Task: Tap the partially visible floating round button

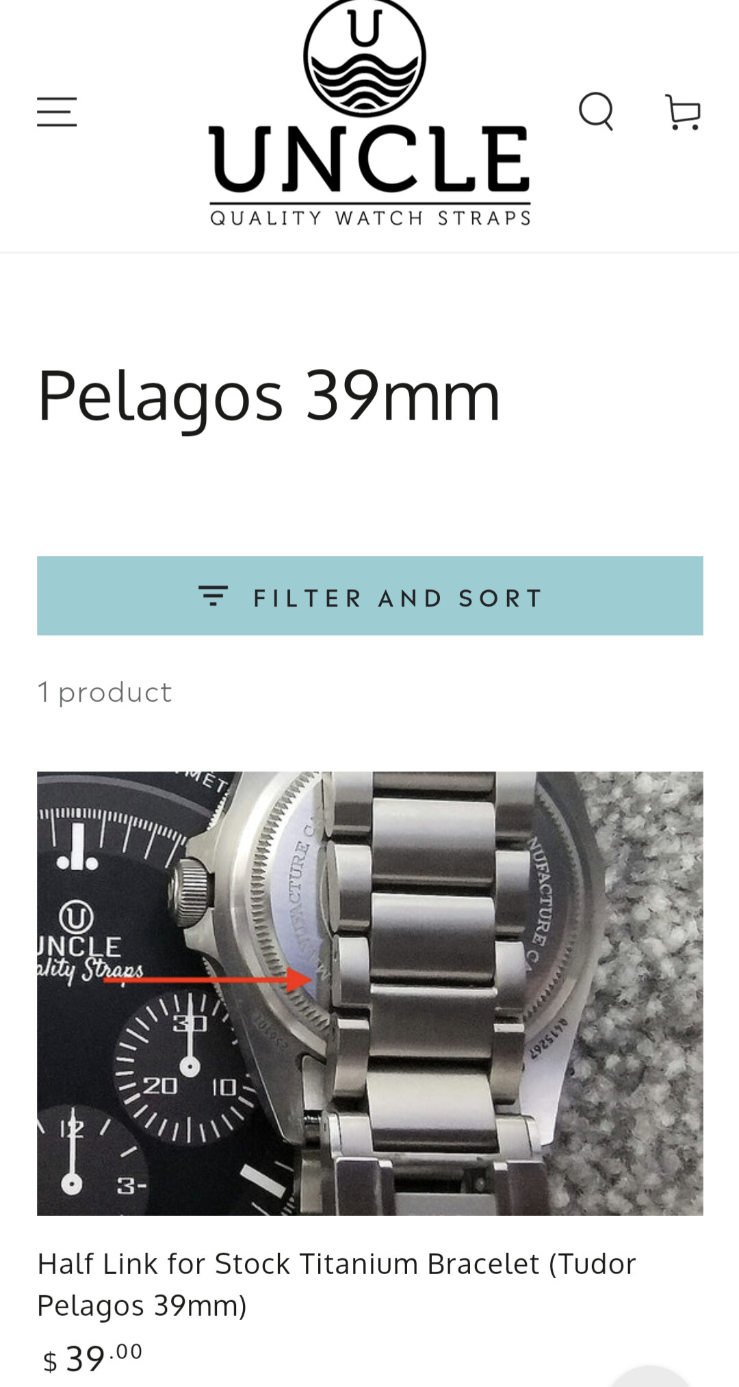Action: click(650, 1376)
